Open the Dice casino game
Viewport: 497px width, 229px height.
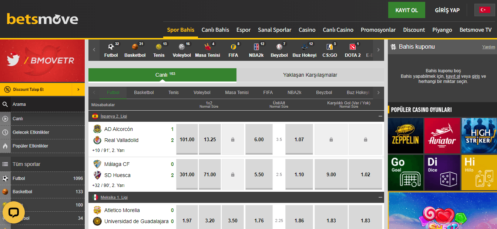(x=442, y=173)
